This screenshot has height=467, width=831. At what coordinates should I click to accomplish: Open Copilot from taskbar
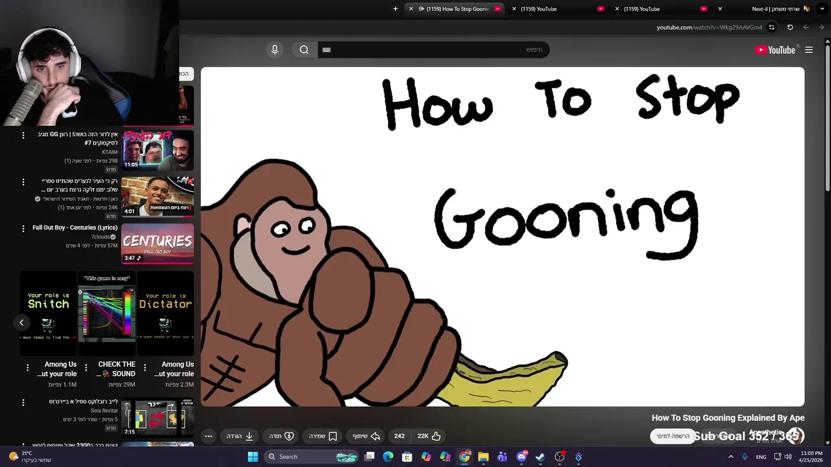click(426, 457)
